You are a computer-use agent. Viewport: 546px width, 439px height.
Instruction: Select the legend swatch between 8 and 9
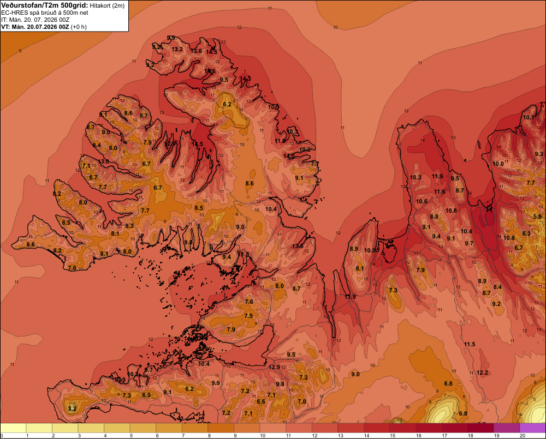(221, 428)
